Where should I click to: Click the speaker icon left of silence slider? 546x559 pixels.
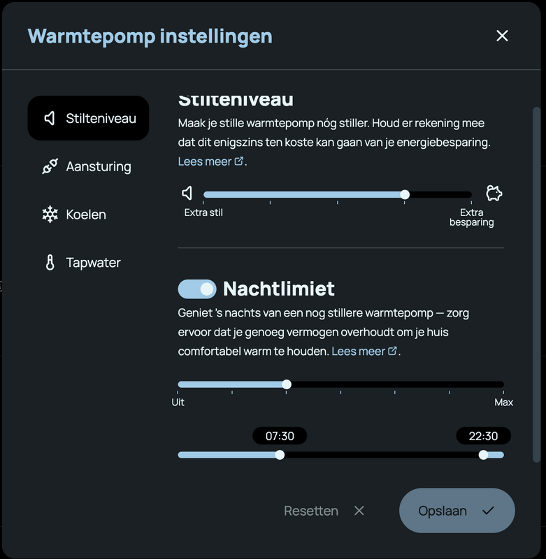187,194
